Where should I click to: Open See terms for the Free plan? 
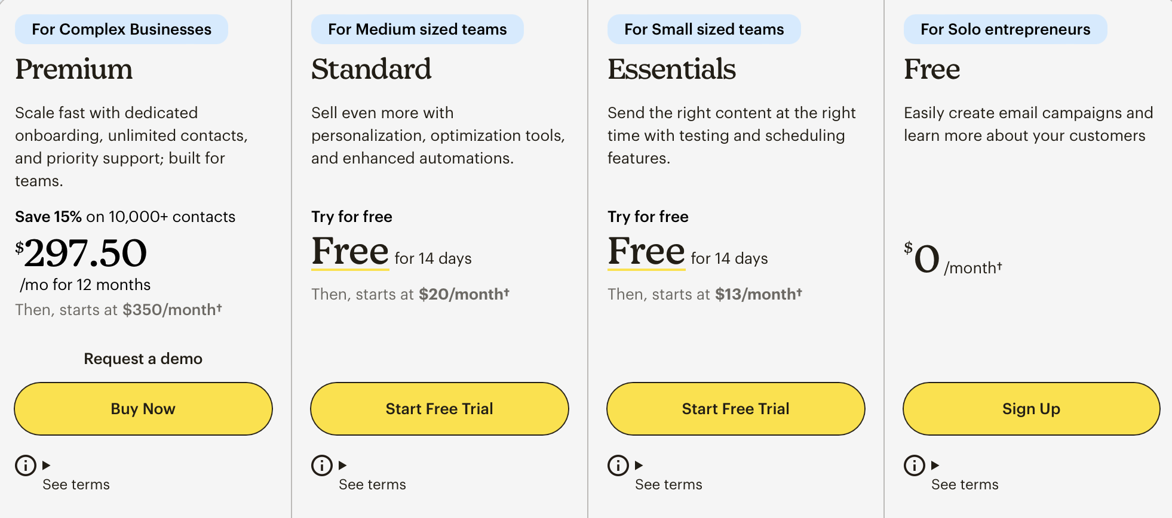[964, 485]
